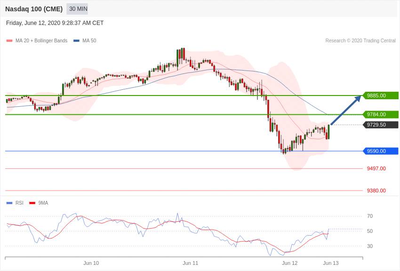Click the 9590.00 blue pivot label
This screenshot has height=271, width=400.
tap(381, 151)
